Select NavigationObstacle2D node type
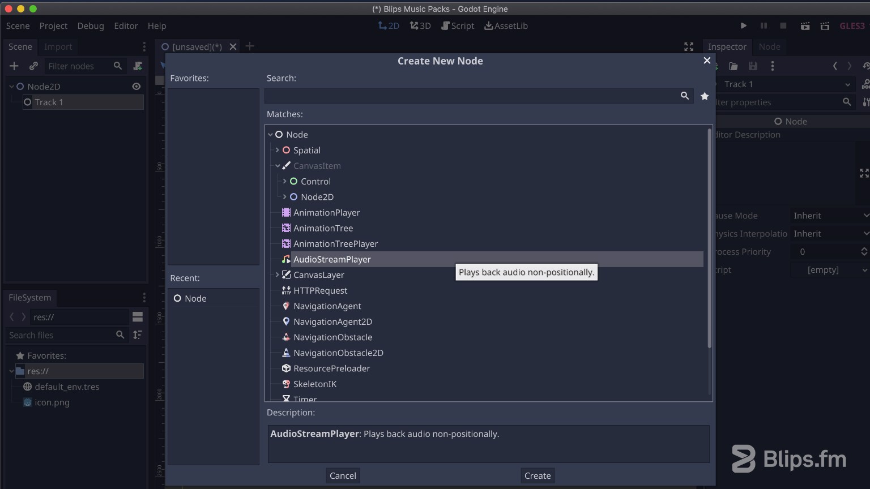 (x=338, y=353)
